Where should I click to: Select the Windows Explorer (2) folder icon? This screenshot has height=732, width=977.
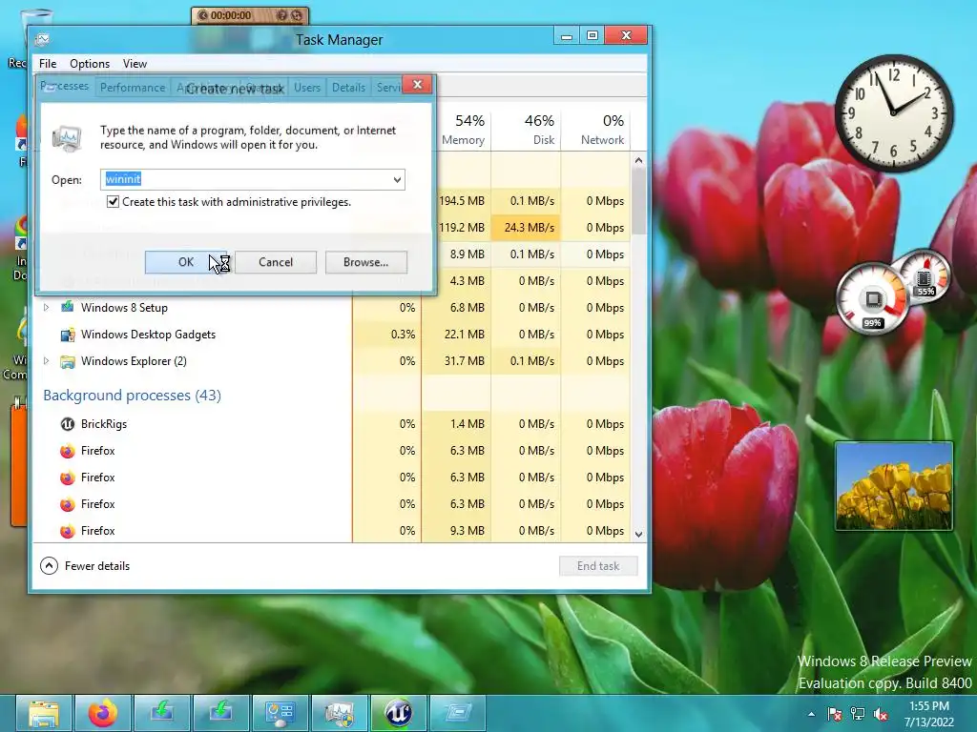point(68,361)
